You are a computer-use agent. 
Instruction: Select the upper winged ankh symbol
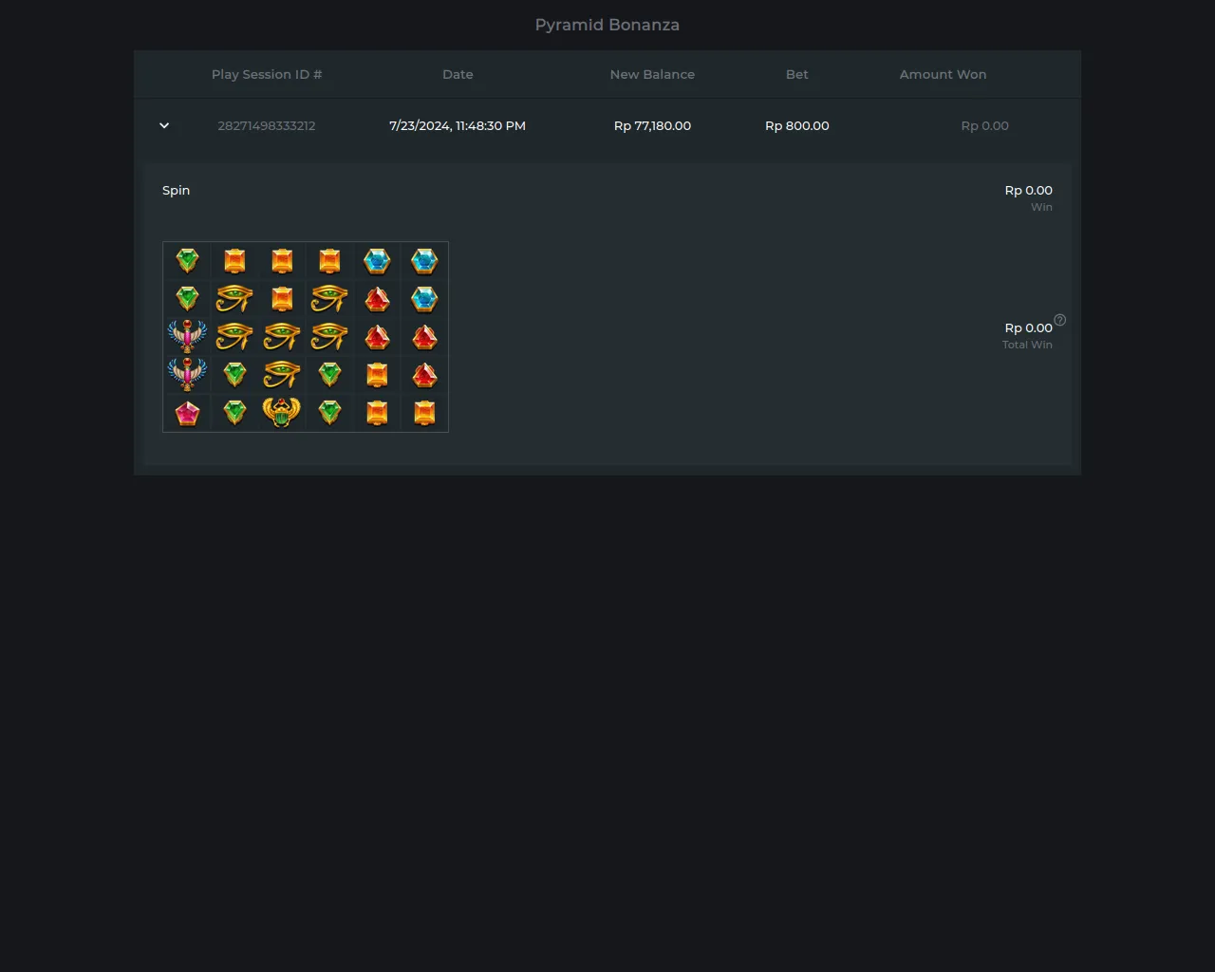pos(187,336)
